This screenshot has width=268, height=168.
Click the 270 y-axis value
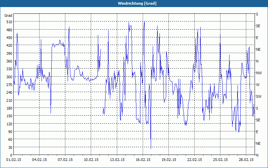pos(9,85)
